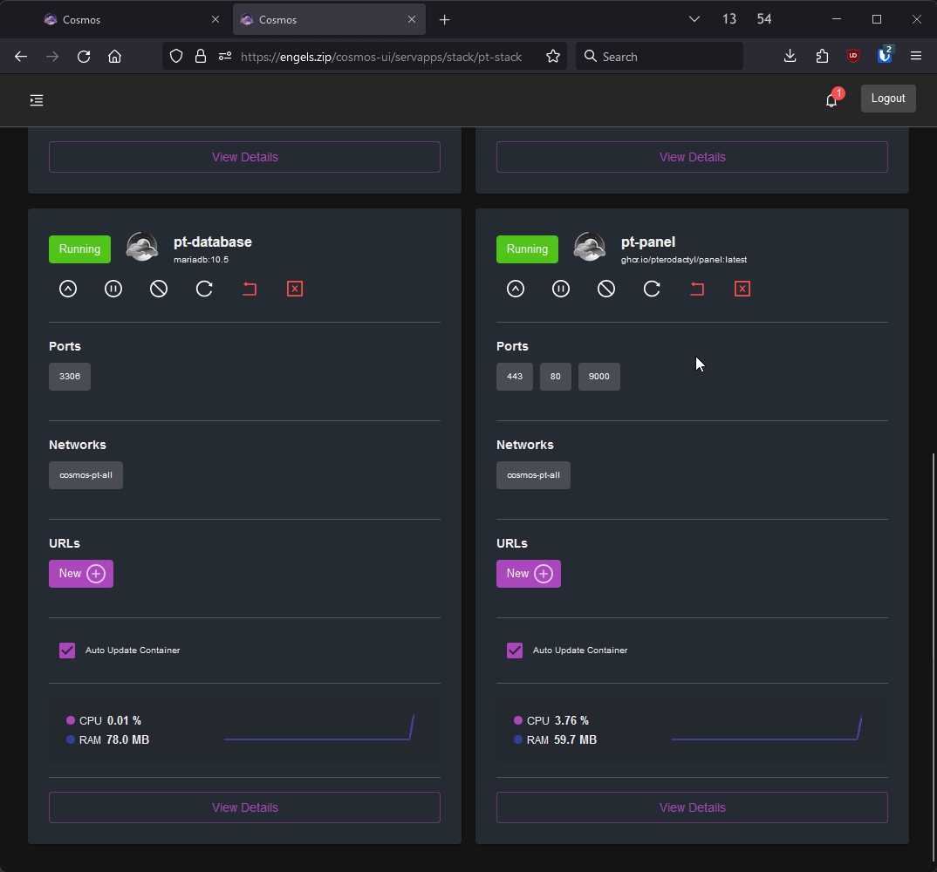Open site permissions icon in address bar
The width and height of the screenshot is (937, 872).
tap(225, 56)
